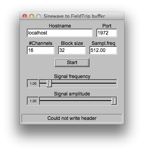Image resolution: width=144 pixels, height=152 pixels.
Task: Click the Start button
Action: click(72, 62)
